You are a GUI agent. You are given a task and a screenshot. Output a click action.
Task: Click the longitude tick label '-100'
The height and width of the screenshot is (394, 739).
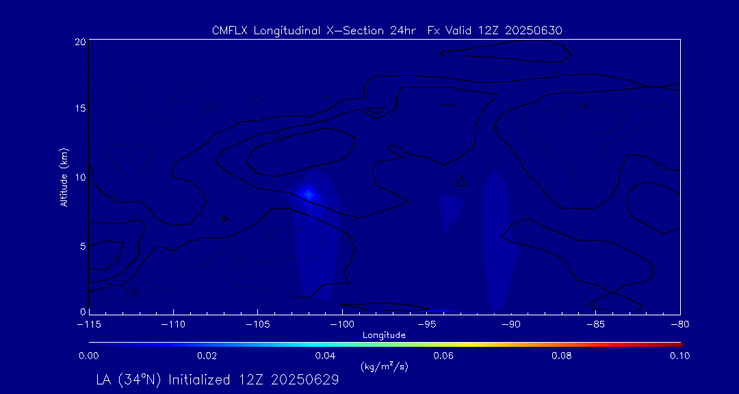click(x=342, y=325)
